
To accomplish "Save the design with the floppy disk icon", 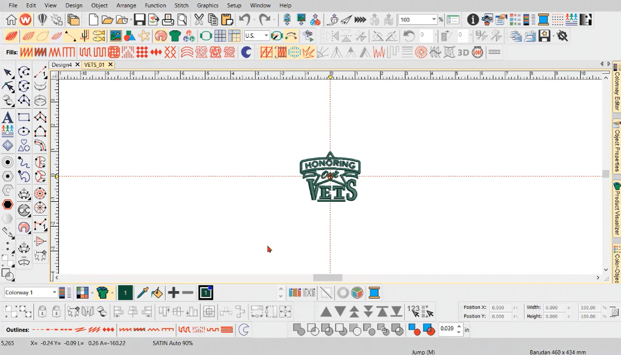I will pyautogui.click(x=139, y=20).
